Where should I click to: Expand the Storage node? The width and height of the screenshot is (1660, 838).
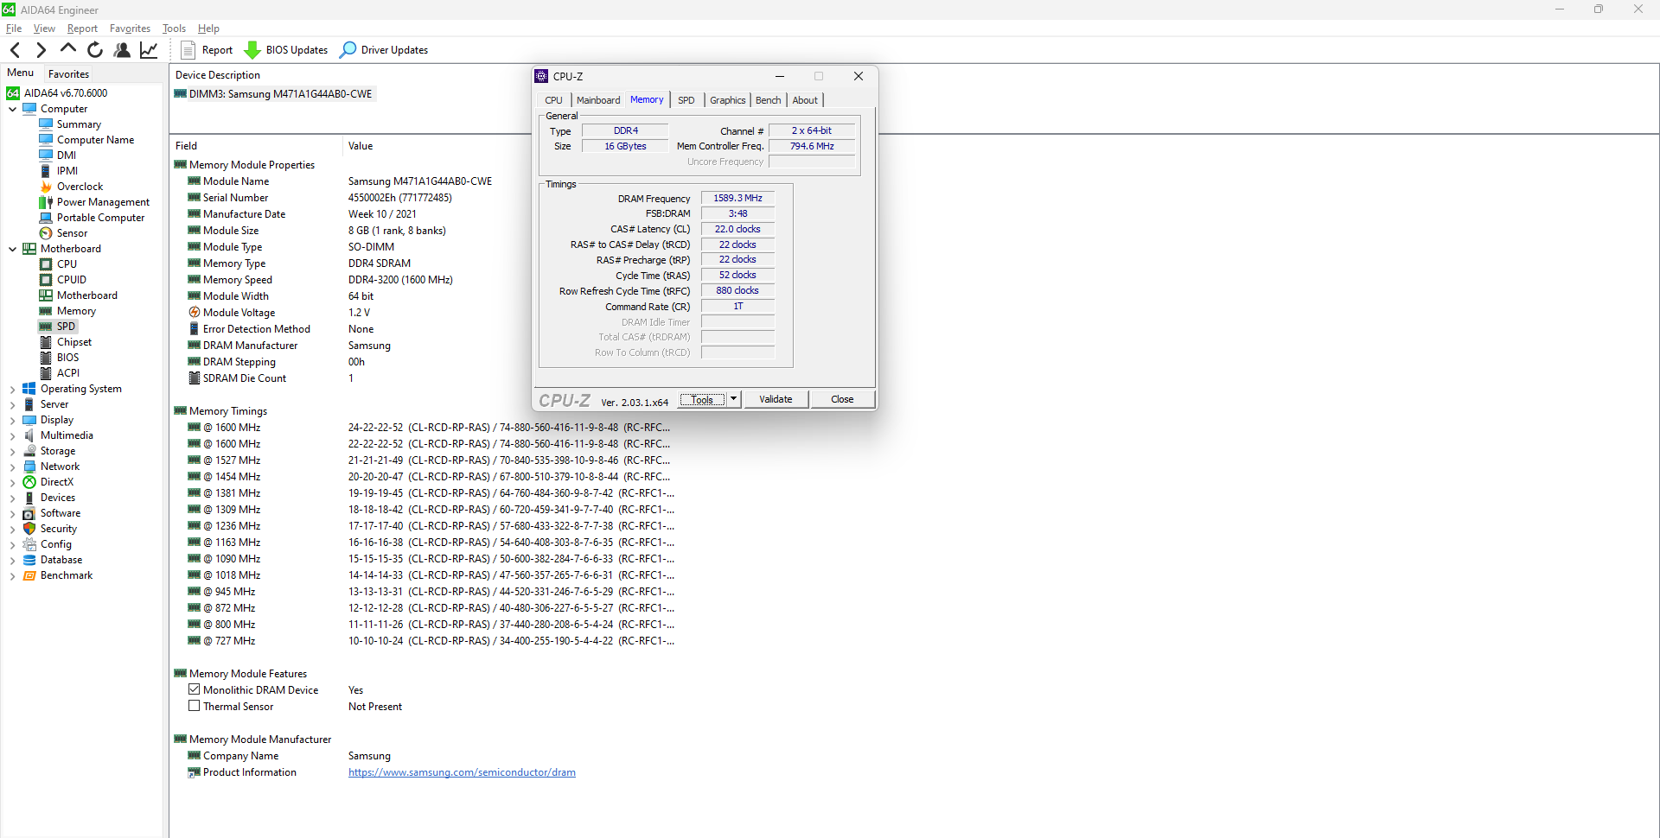pos(12,451)
